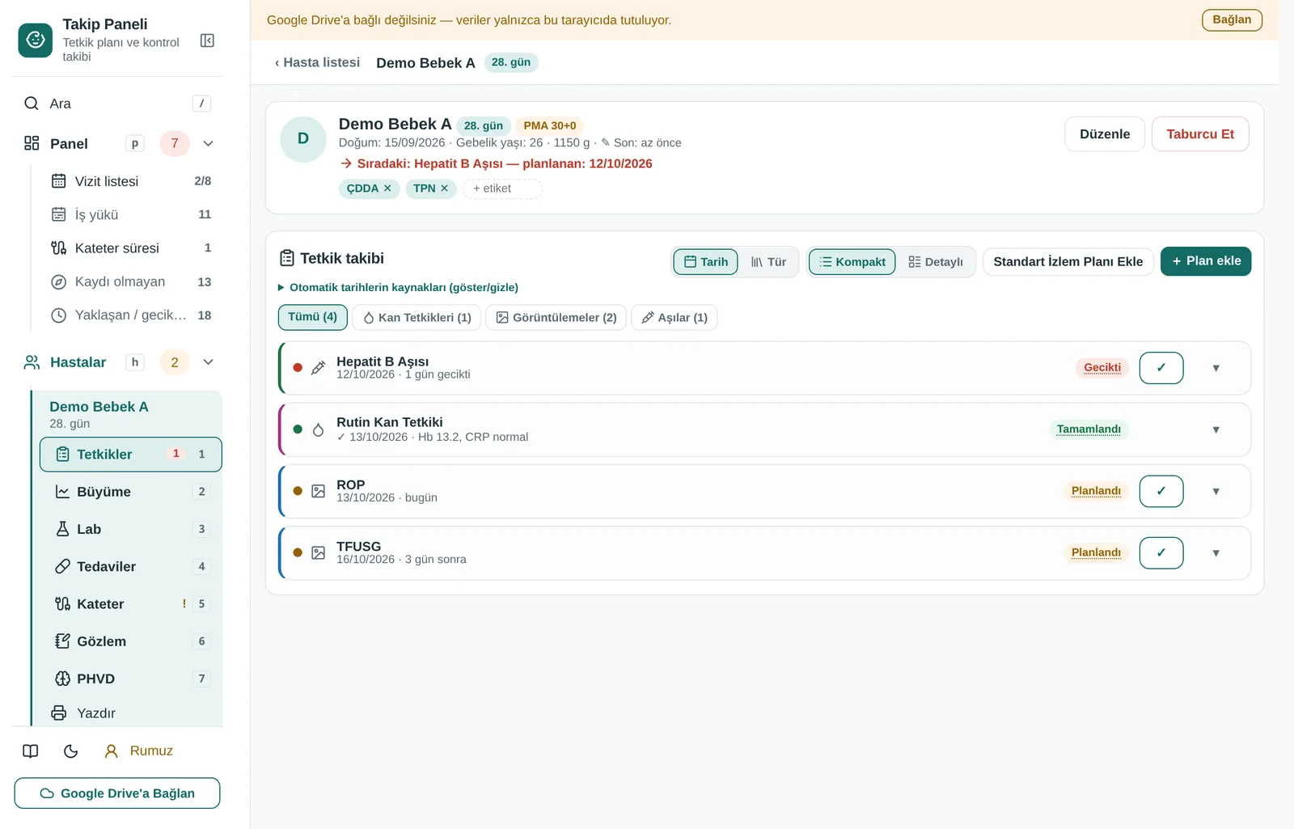Click Bağlan in the top banner
Viewport: 1294px width, 829px height.
click(x=1232, y=19)
